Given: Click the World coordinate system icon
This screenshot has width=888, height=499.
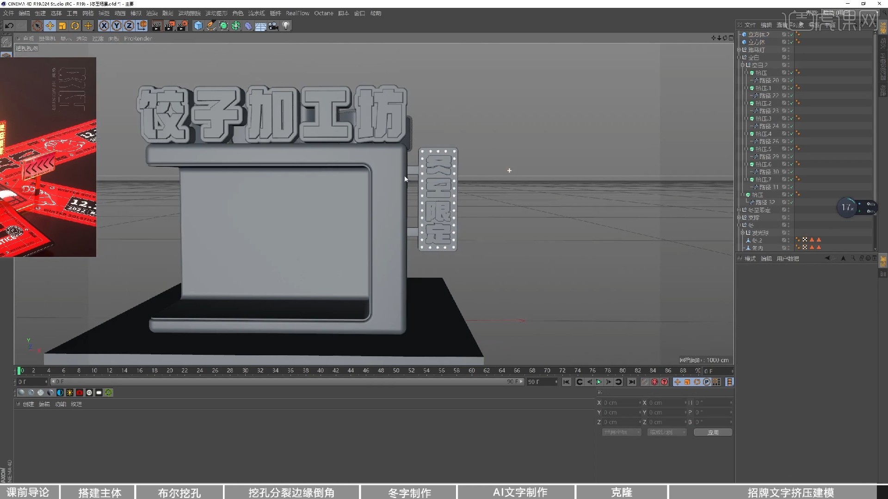Looking at the screenshot, I should click(142, 26).
